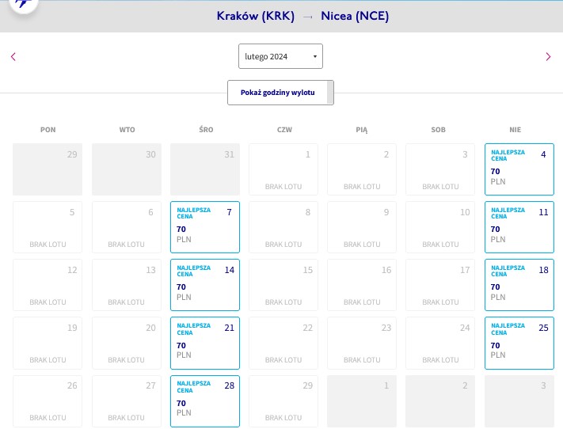
Task: Click the day 6 cell marked BRAK LOTU
Action: pyautogui.click(x=127, y=227)
